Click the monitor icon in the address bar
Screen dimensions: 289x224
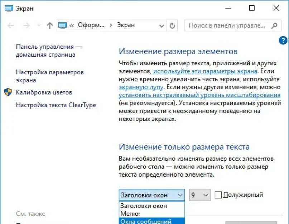pyautogui.click(x=62, y=25)
